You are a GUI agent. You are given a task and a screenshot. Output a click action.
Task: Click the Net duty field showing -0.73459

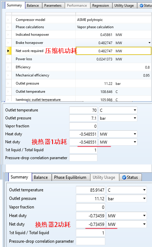(x=91, y=224)
